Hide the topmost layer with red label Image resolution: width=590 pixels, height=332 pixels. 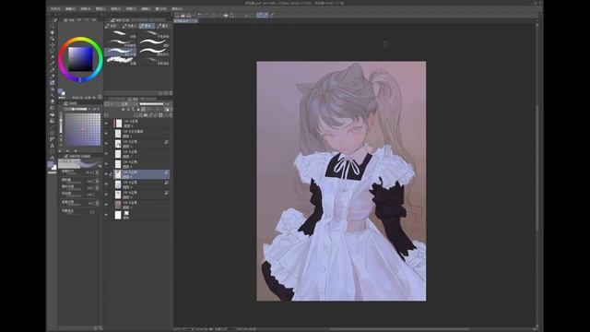click(x=107, y=123)
